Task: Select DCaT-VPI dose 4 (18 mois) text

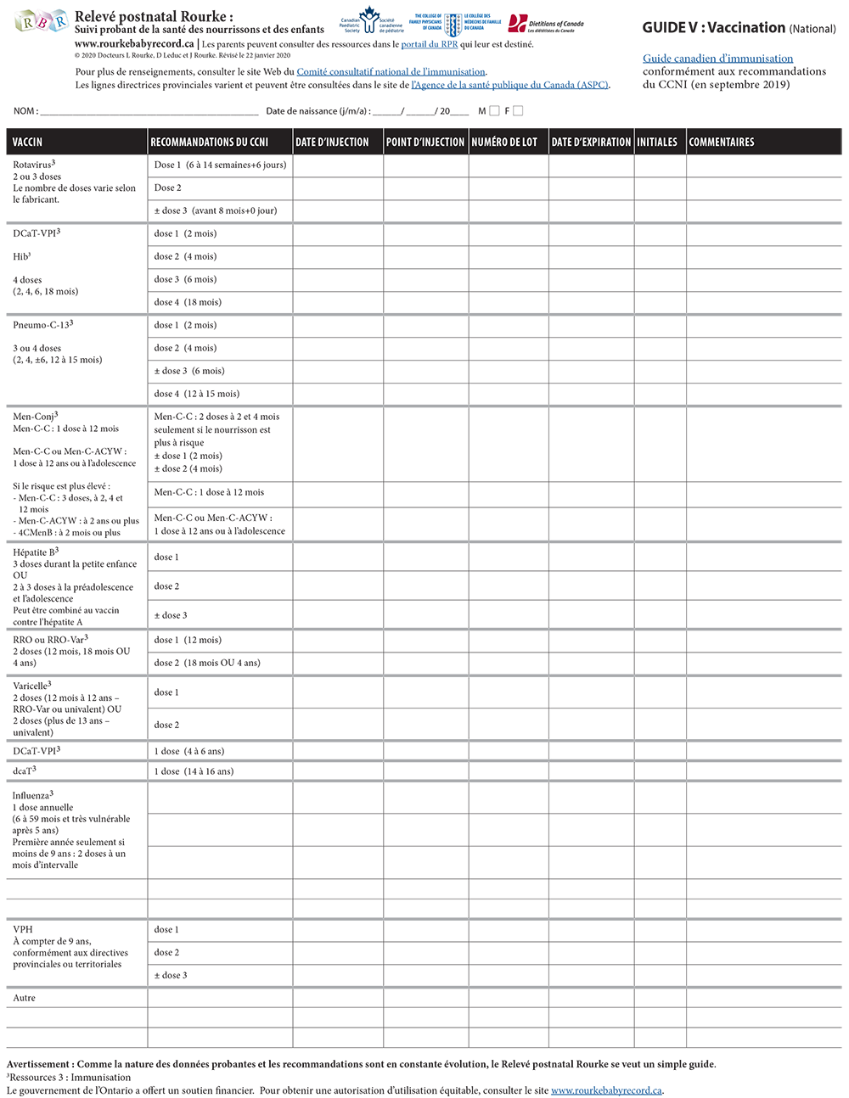Action: (x=188, y=302)
